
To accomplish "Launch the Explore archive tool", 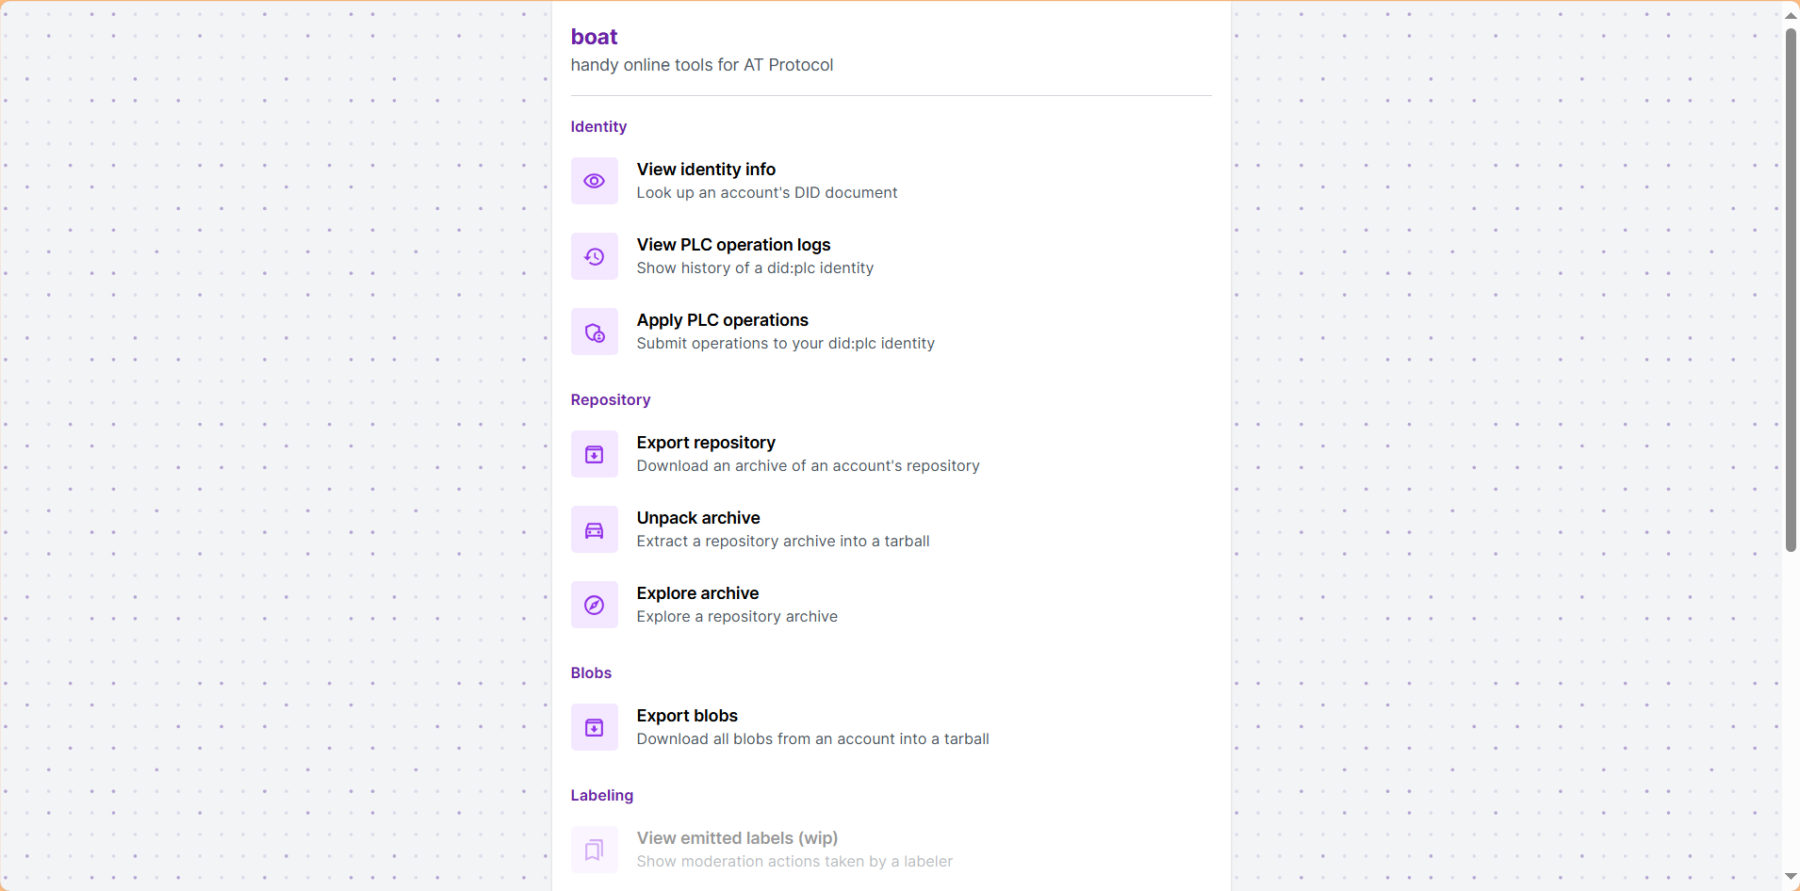I will 697,593.
